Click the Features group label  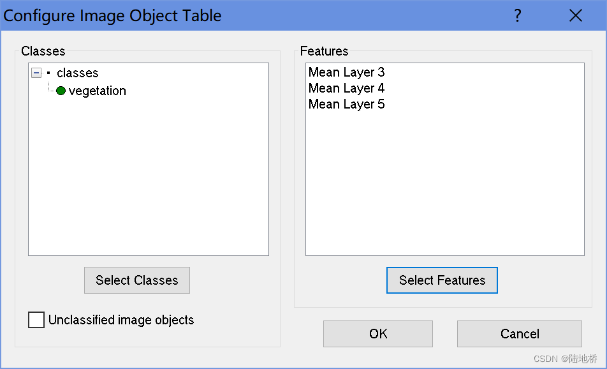click(324, 51)
